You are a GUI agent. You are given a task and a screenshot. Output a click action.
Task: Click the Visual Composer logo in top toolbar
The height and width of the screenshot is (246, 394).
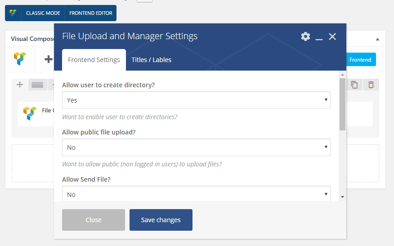point(13,13)
